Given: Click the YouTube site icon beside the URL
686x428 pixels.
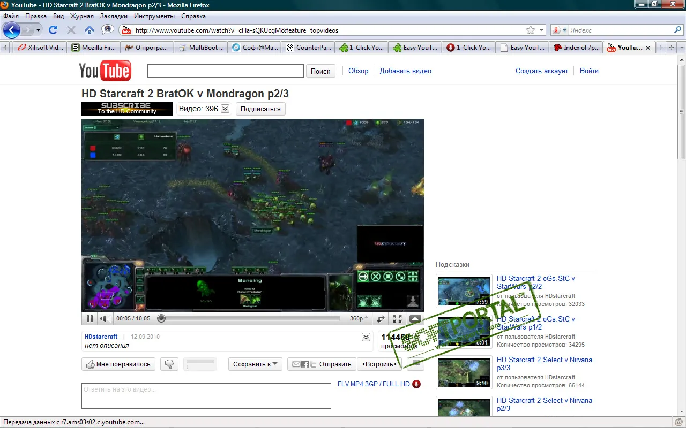Looking at the screenshot, I should (x=126, y=30).
